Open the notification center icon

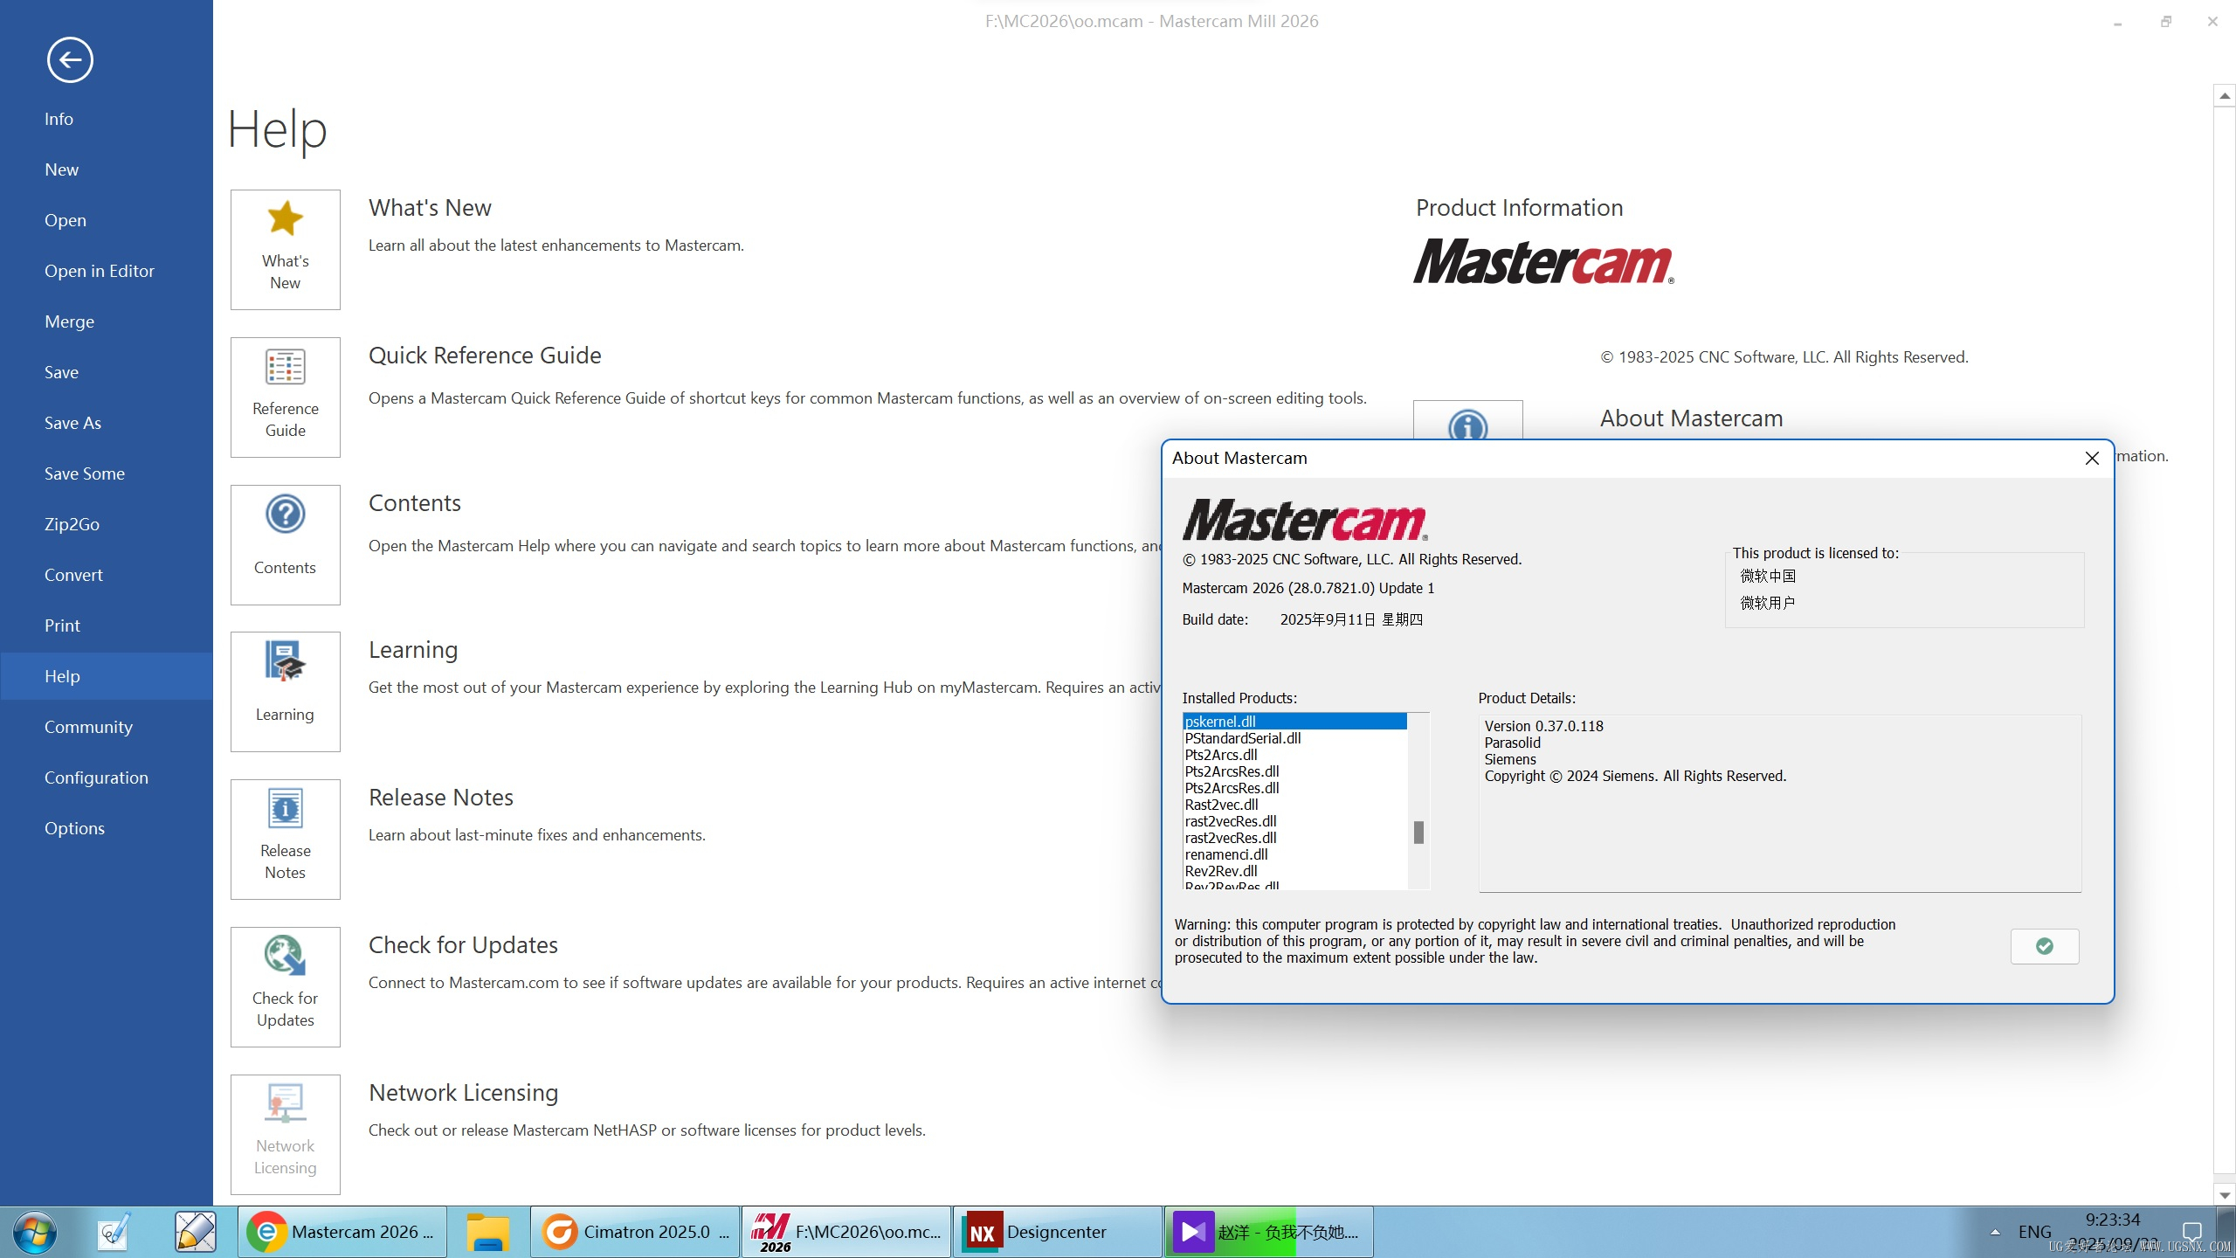(2192, 1231)
